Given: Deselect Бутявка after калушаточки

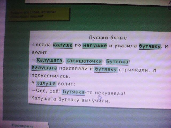Looking at the screenshot, I should pyautogui.click(x=117, y=62).
